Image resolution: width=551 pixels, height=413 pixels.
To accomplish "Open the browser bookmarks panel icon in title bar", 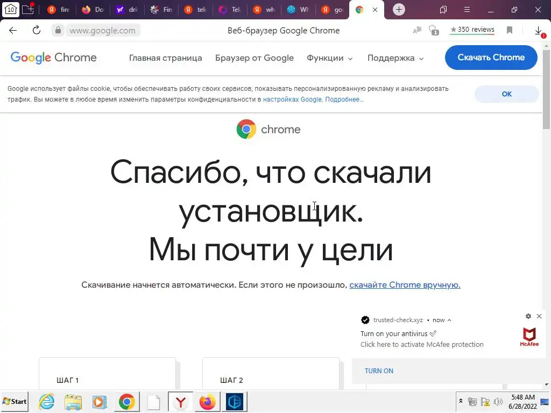I will 443,10.
